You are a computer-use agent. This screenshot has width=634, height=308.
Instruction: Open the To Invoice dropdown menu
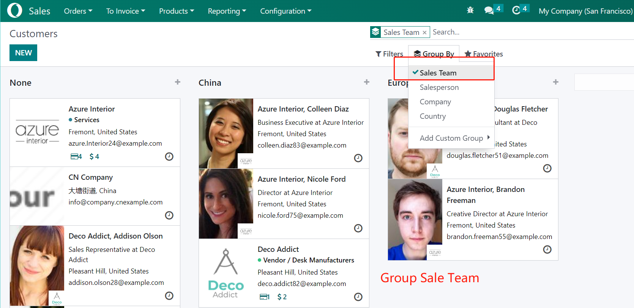126,11
